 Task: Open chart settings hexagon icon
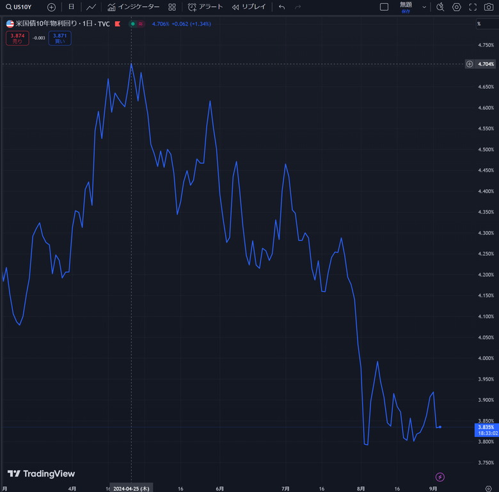point(456,7)
